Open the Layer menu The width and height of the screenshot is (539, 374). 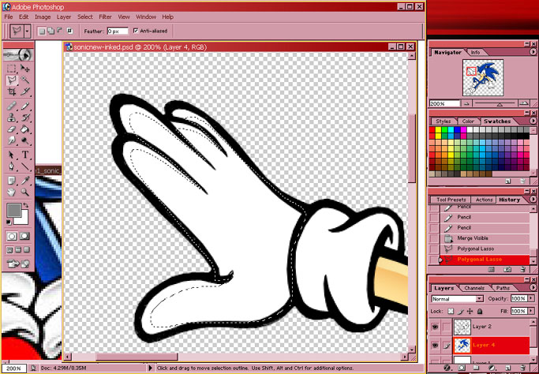coord(64,17)
